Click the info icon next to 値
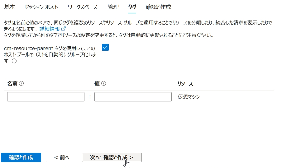This screenshot has width=282, height=168. (104, 84)
